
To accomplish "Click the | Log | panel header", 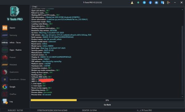I will coord(35,6).
